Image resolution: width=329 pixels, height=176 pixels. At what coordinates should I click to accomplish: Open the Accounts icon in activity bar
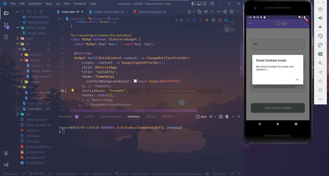point(6,153)
